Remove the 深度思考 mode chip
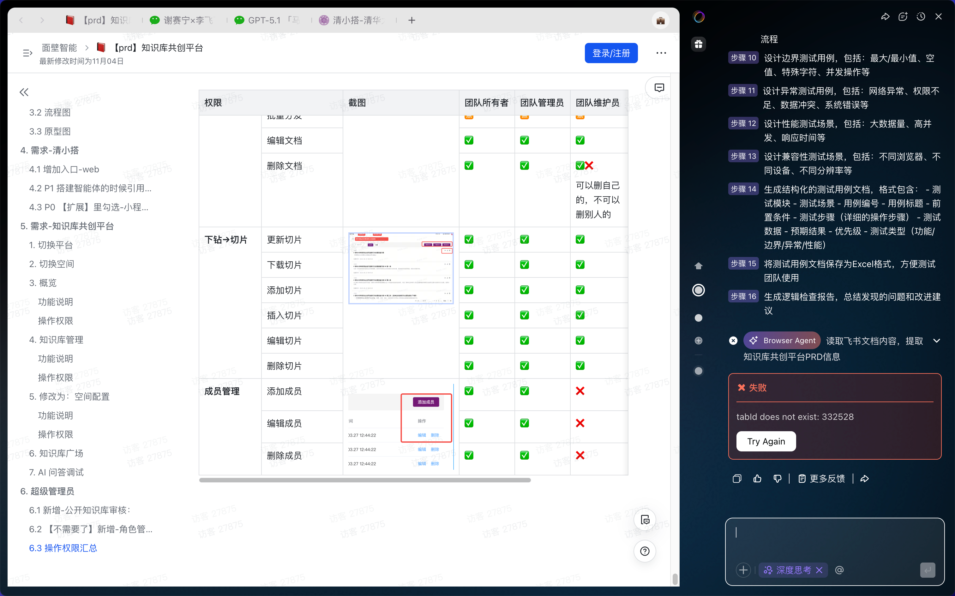The width and height of the screenshot is (955, 596). tap(819, 570)
